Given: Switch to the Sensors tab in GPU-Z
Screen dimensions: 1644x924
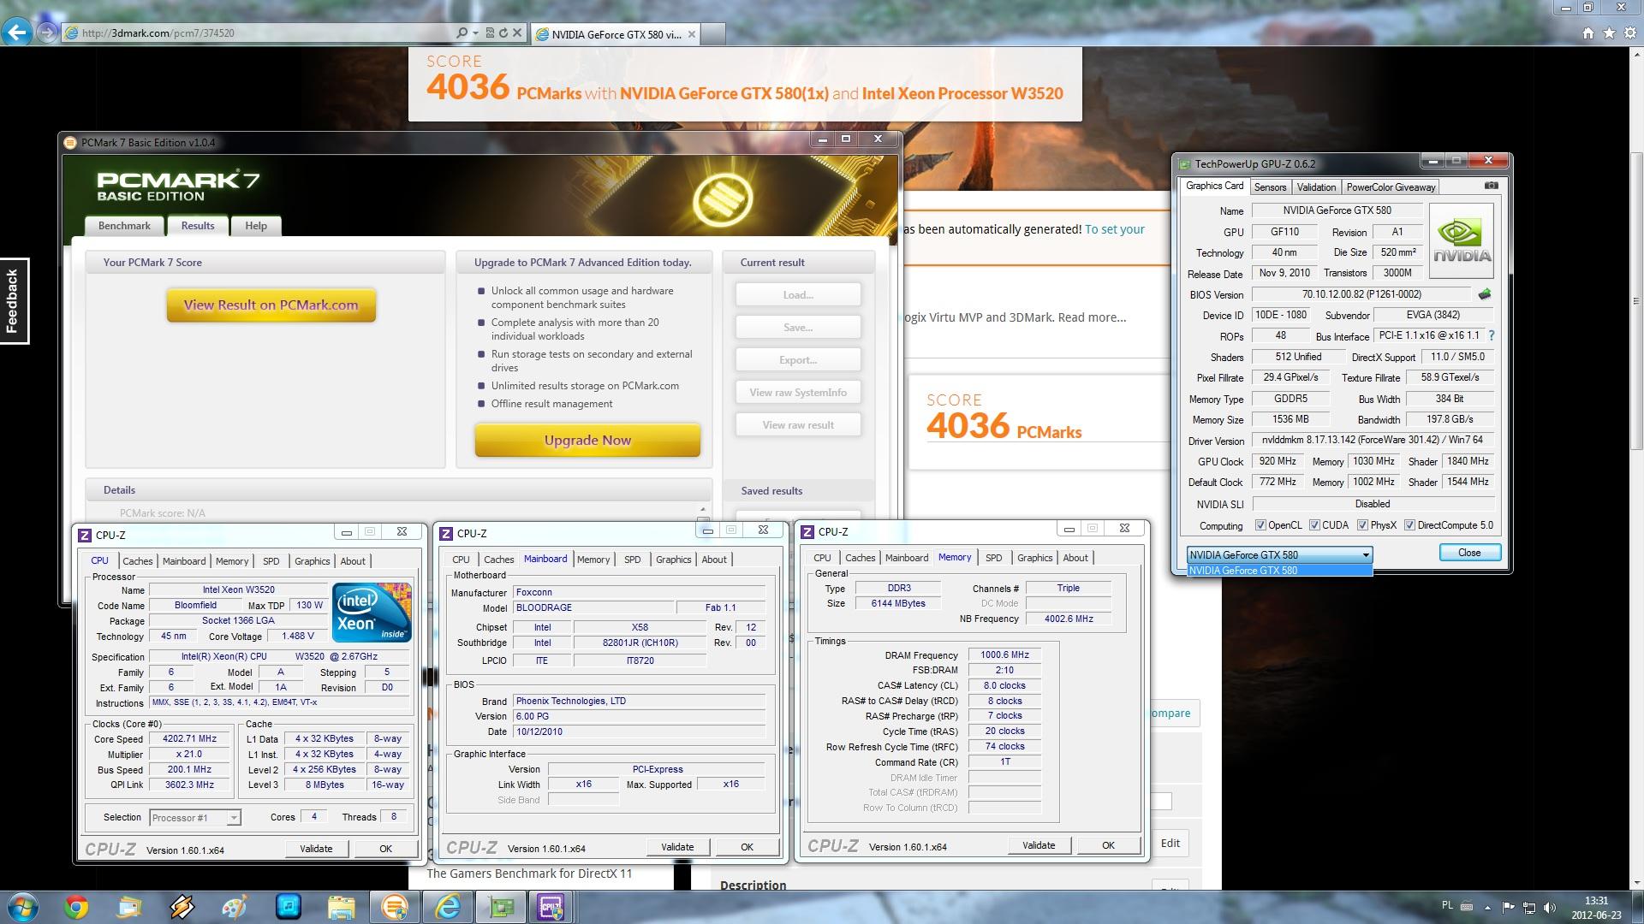Looking at the screenshot, I should click(1270, 187).
